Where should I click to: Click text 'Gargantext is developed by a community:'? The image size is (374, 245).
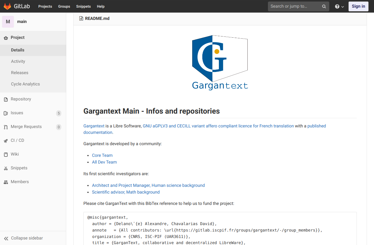tap(123, 144)
